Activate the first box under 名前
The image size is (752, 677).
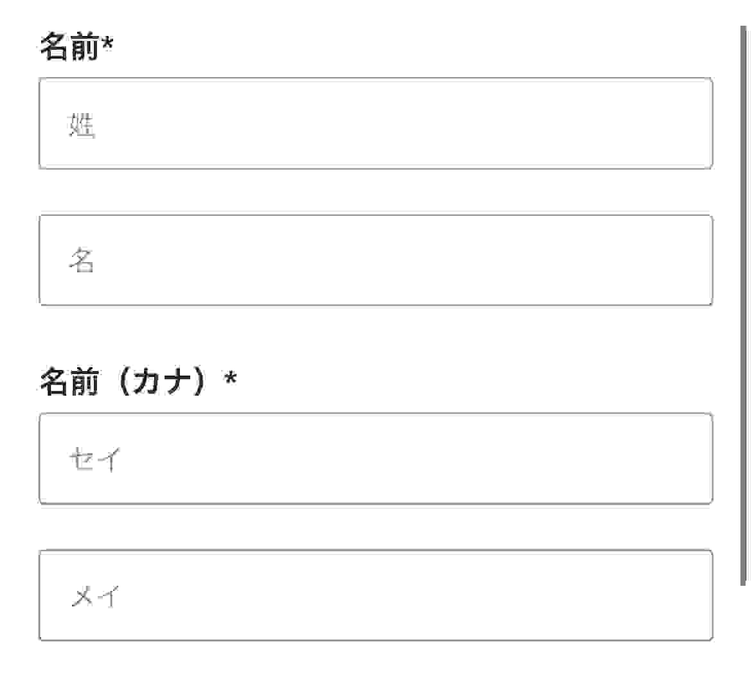coord(375,123)
